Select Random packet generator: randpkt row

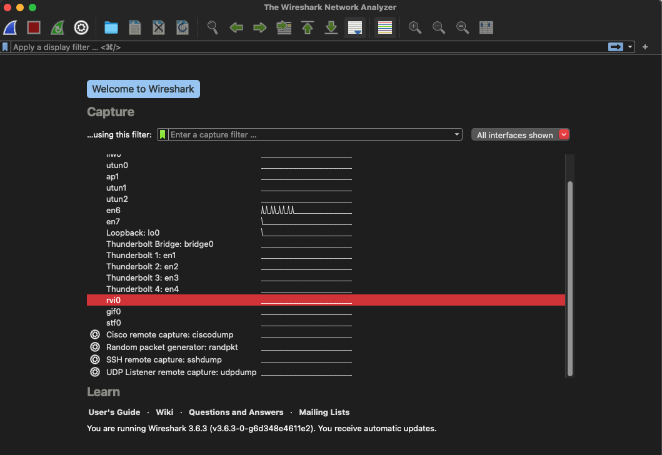coord(326,347)
